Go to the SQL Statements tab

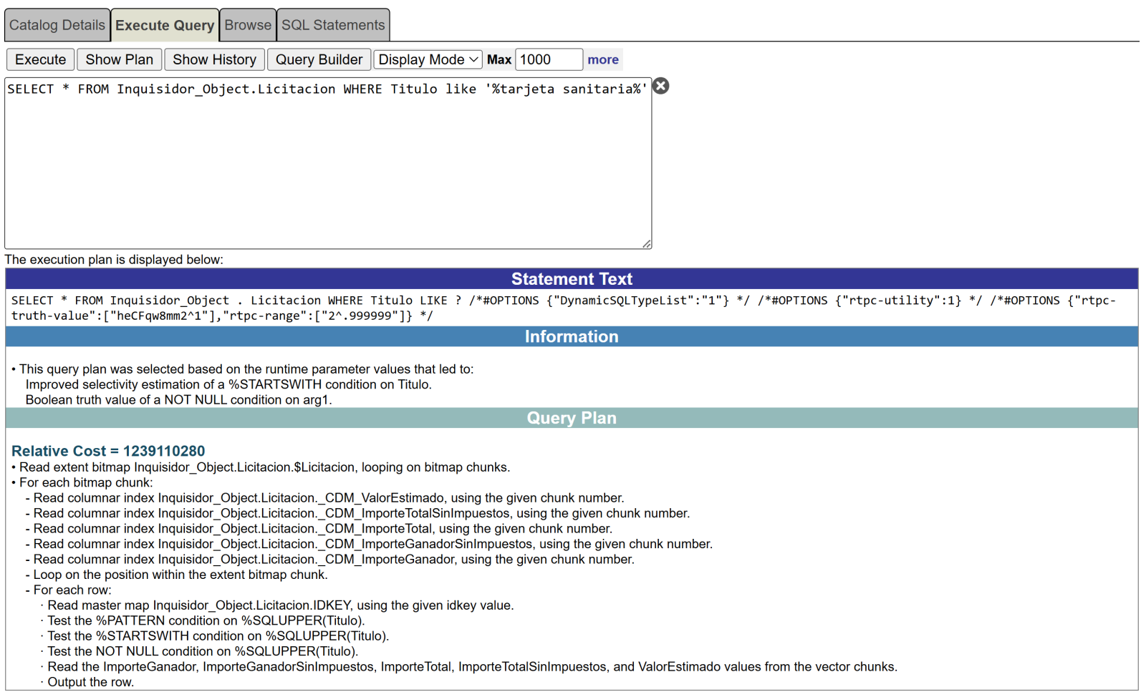[x=333, y=25]
